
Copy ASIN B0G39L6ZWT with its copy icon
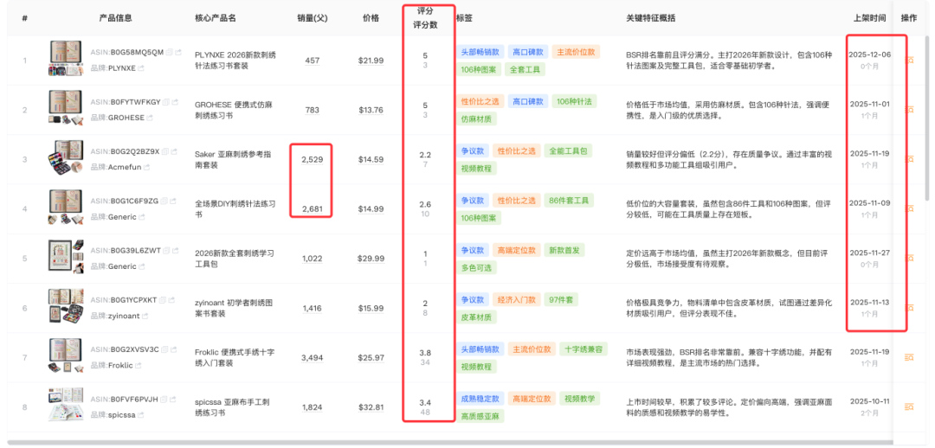point(166,250)
